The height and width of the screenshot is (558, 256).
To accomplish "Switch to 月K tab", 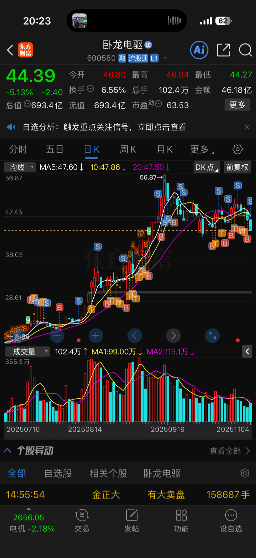I will click(x=165, y=149).
